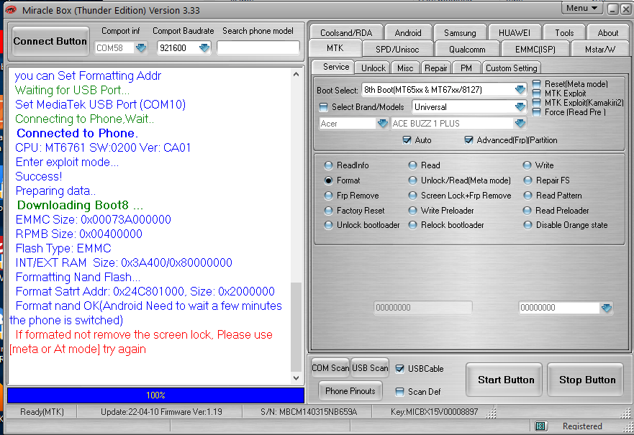634x435 pixels.
Task: Open the Repair sub-tab
Action: coord(435,68)
